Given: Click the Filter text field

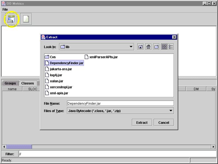Looking at the screenshot, I should [117, 154].
